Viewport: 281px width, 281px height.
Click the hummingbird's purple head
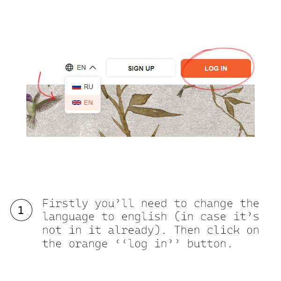(29, 98)
